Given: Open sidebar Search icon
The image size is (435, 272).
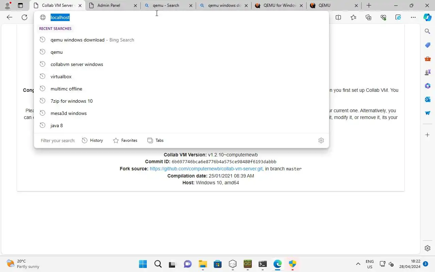Looking at the screenshot, I should (x=428, y=31).
